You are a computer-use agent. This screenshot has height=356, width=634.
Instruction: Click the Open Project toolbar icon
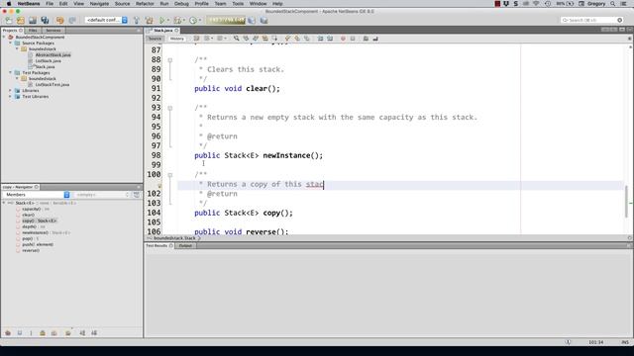coord(33,20)
